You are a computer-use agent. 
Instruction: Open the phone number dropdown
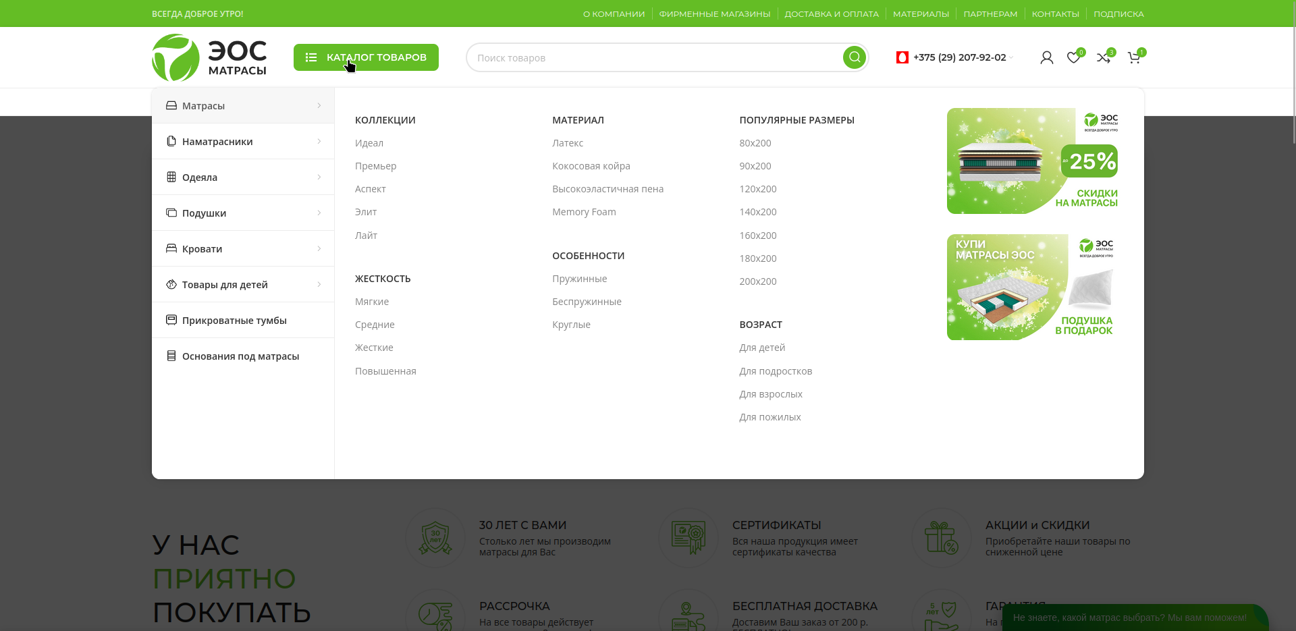click(x=1010, y=58)
